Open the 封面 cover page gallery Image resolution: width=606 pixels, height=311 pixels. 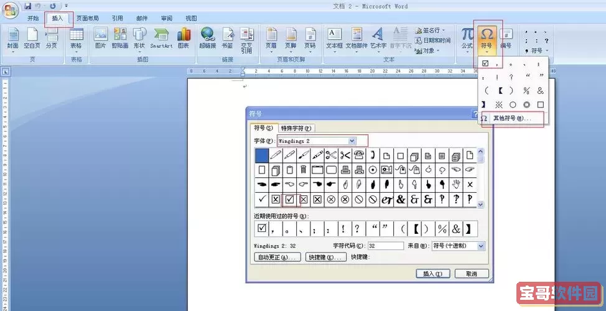(x=12, y=39)
